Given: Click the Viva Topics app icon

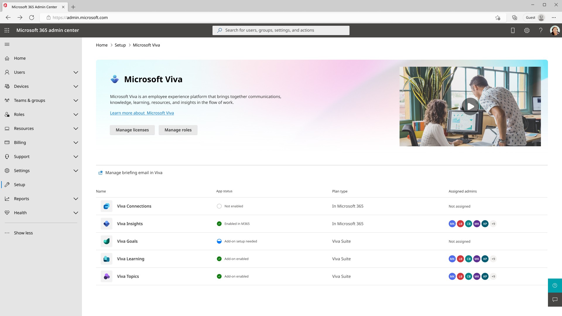Looking at the screenshot, I should (x=107, y=276).
